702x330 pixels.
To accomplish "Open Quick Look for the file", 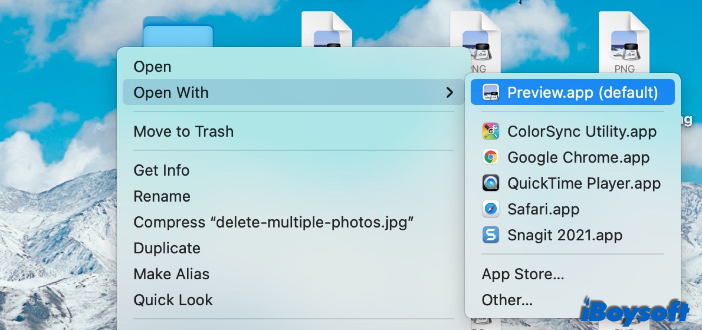I will pos(173,300).
